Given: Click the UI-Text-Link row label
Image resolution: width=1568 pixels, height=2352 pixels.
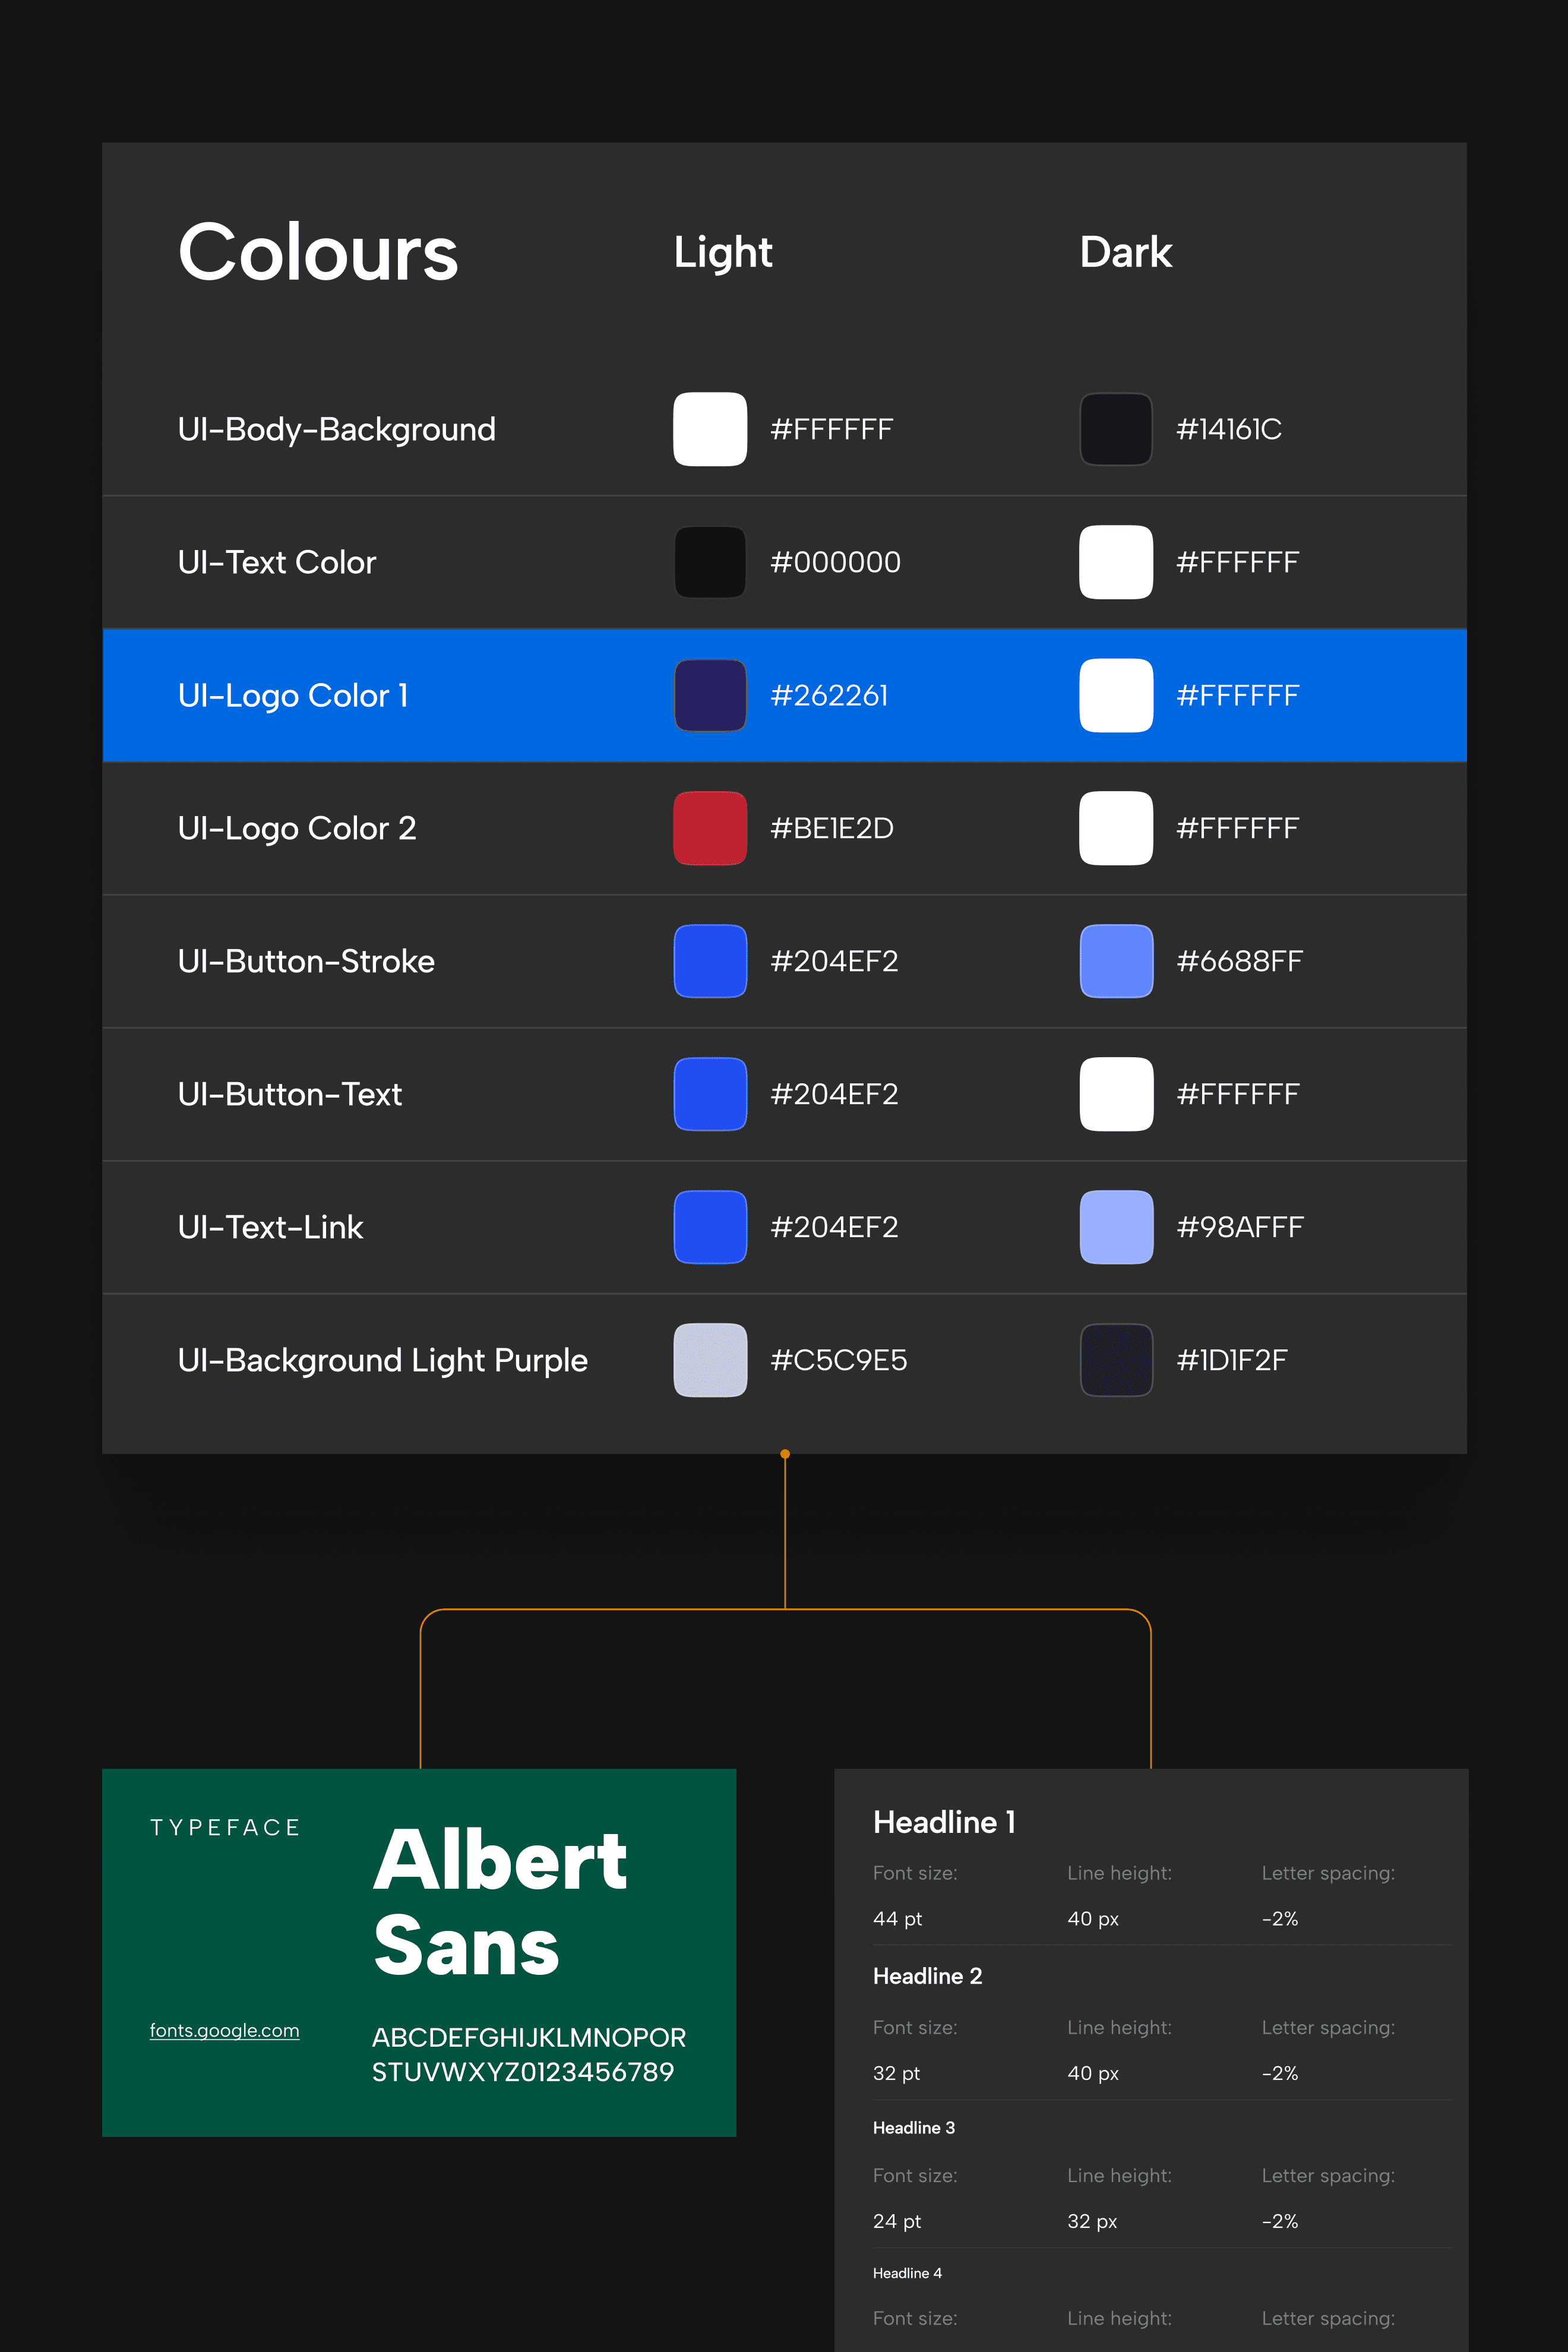Looking at the screenshot, I should coord(270,1227).
